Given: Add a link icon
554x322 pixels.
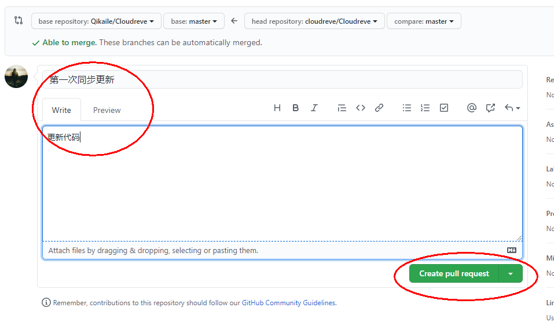Looking at the screenshot, I should [379, 108].
